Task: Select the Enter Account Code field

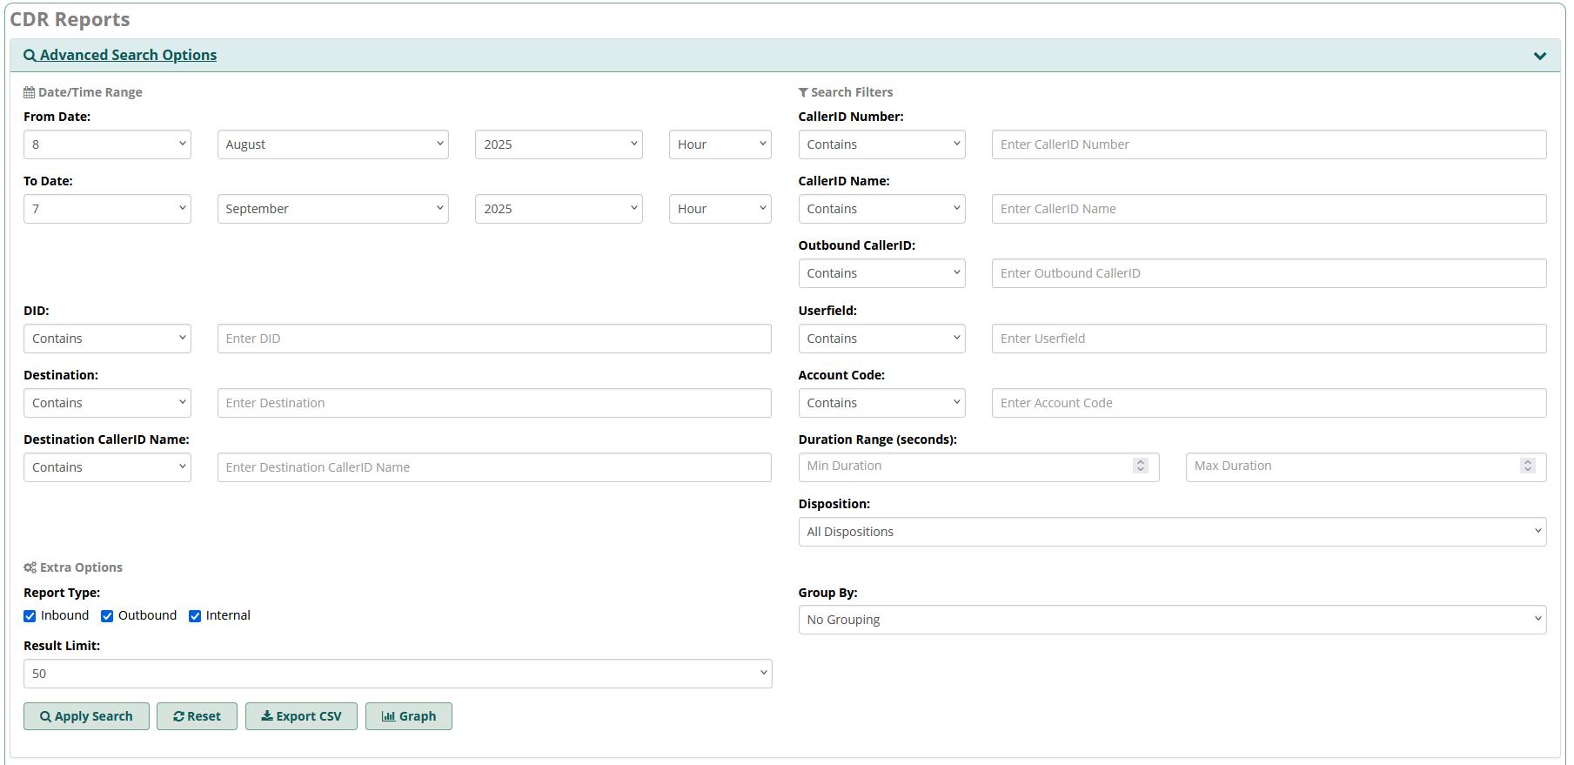Action: coord(1268,403)
